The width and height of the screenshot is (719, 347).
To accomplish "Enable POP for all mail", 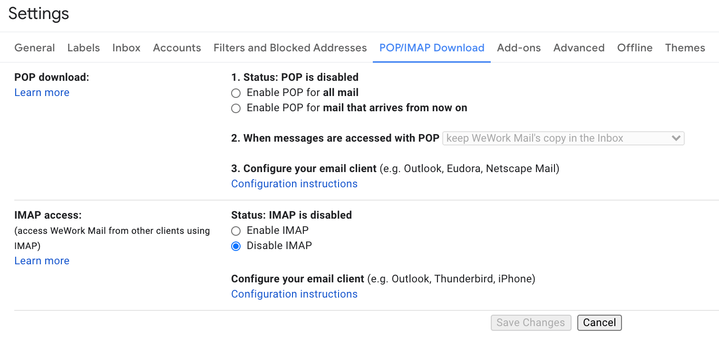I will pyautogui.click(x=236, y=93).
